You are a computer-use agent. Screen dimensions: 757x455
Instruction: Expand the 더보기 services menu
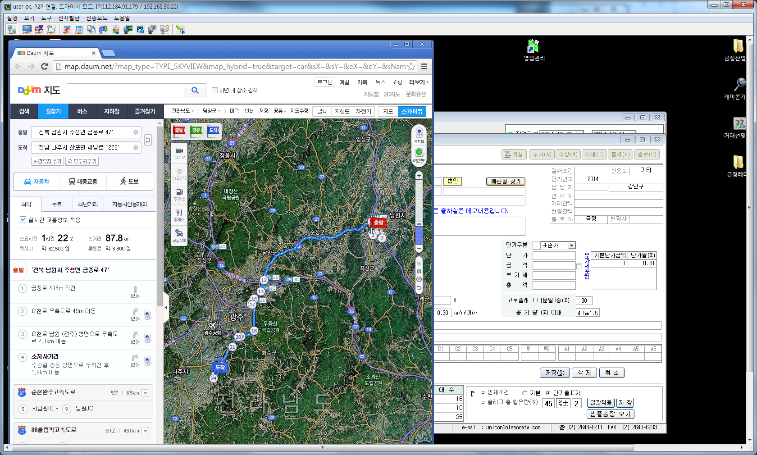(x=419, y=82)
